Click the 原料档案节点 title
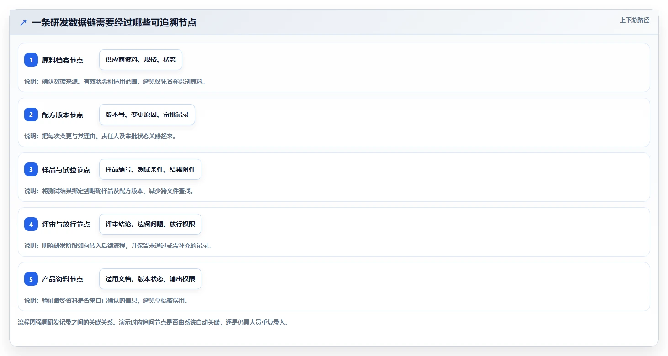The image size is (668, 356). click(63, 60)
